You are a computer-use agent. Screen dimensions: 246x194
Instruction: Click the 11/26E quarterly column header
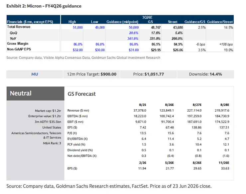(224, 163)
